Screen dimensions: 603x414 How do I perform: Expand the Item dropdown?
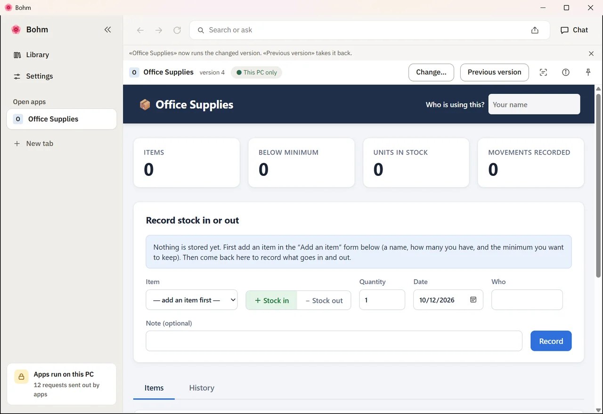coord(192,300)
